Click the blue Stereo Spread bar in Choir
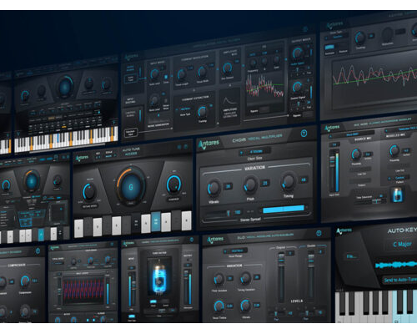 [284, 209]
